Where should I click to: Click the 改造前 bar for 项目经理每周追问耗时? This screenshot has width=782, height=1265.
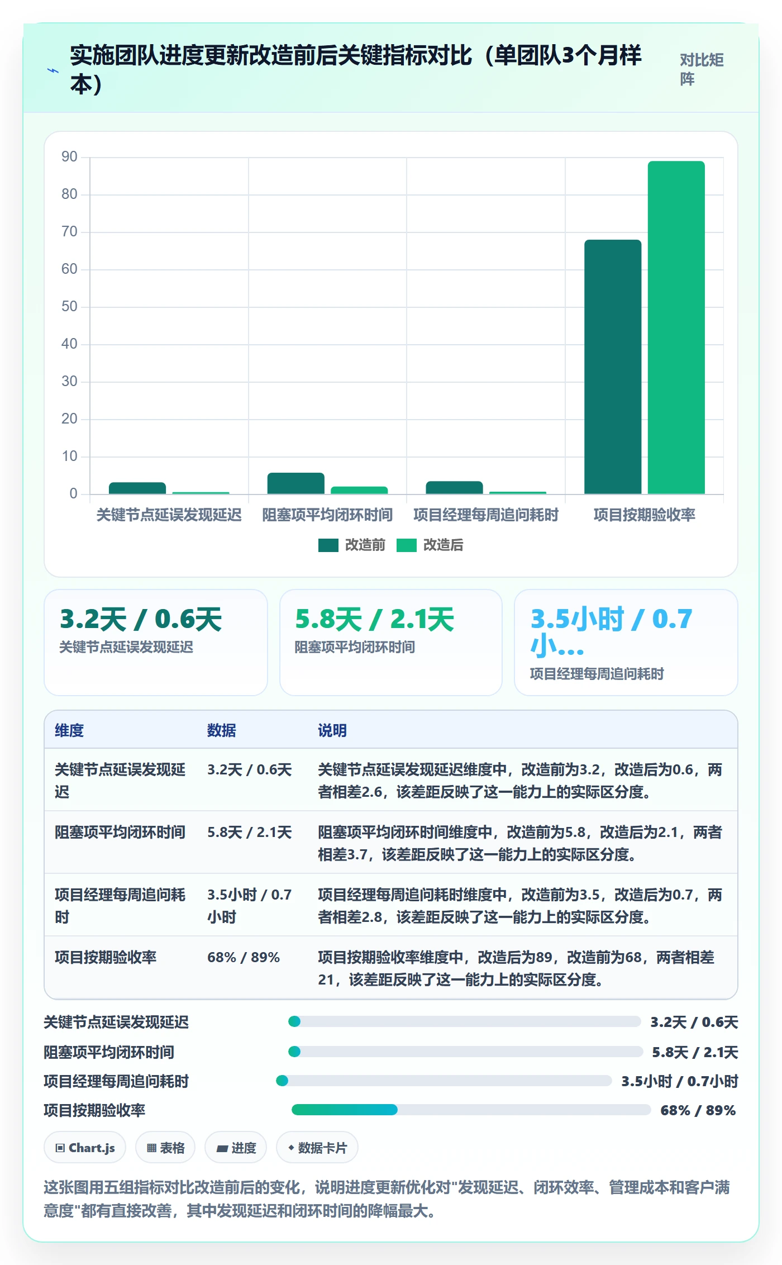(454, 487)
